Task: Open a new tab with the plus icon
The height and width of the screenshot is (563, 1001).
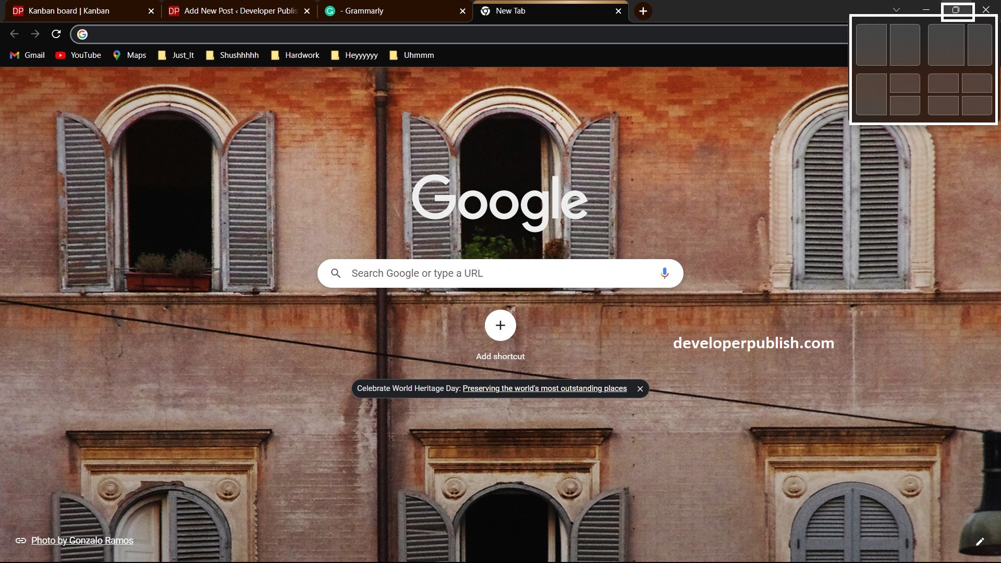Action: pyautogui.click(x=643, y=10)
